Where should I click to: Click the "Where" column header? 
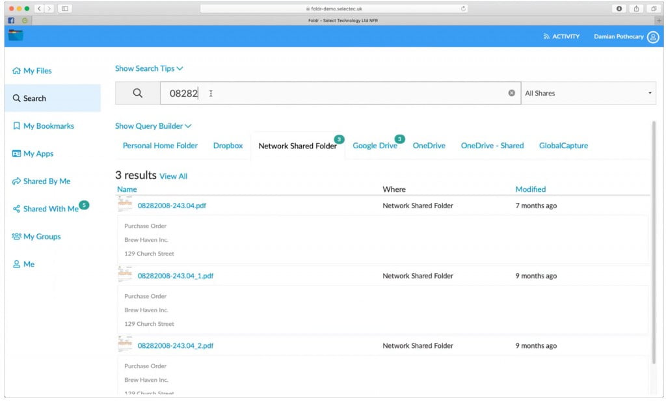[394, 189]
